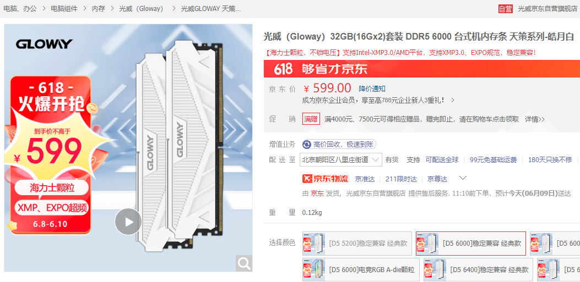This screenshot has height=282, width=580.
Task: Expand the enterprise member offer arrow
Action: 452,100
